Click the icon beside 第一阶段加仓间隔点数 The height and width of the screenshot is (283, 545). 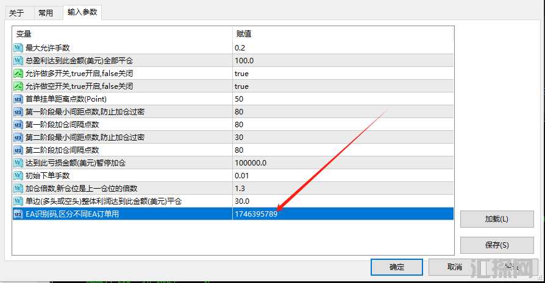18,125
